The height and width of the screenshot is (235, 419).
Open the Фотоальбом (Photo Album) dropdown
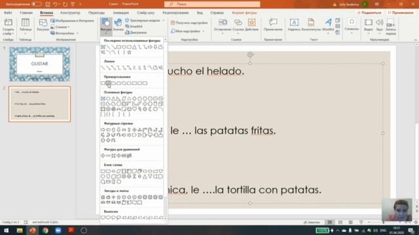pos(65,33)
